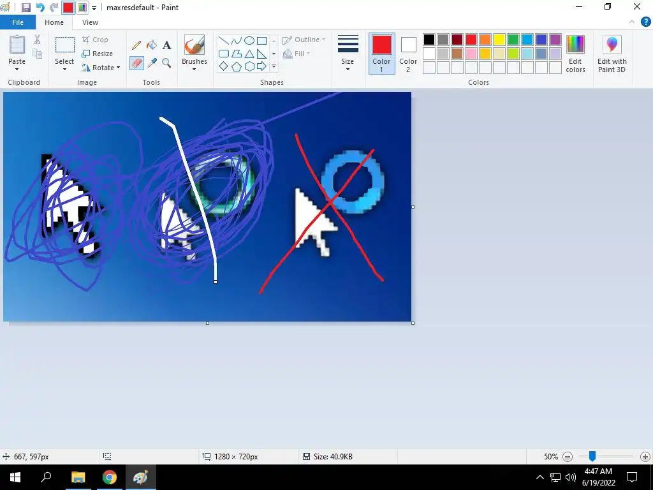Choose the Oval shape
The height and width of the screenshot is (490, 653).
pos(249,40)
